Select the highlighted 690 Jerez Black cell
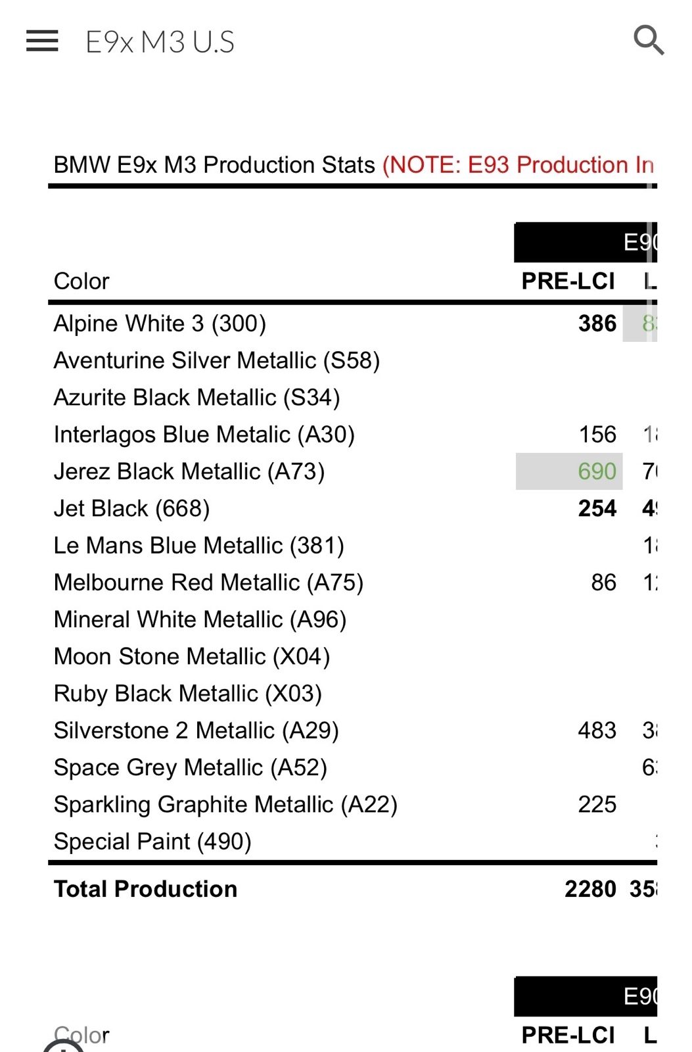Image resolution: width=692 pixels, height=1052 pixels. click(569, 471)
